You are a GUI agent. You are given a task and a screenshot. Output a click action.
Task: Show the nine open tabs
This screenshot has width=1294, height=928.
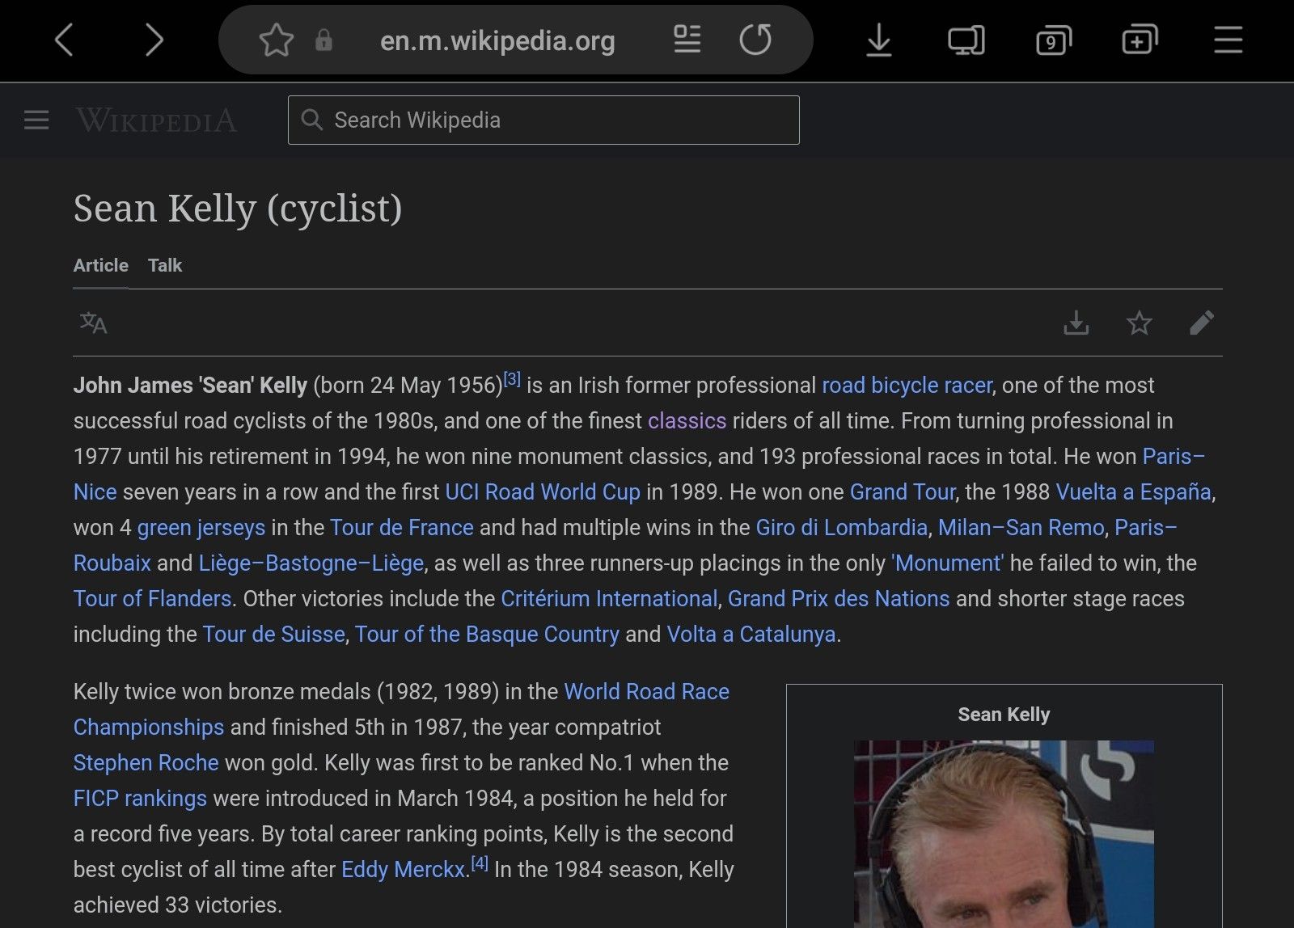(1053, 40)
